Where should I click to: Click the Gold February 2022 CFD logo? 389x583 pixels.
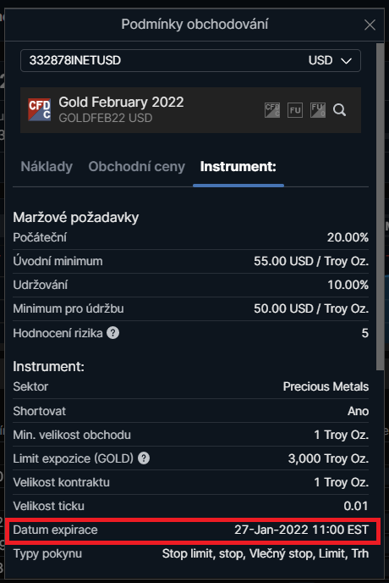pos(40,109)
